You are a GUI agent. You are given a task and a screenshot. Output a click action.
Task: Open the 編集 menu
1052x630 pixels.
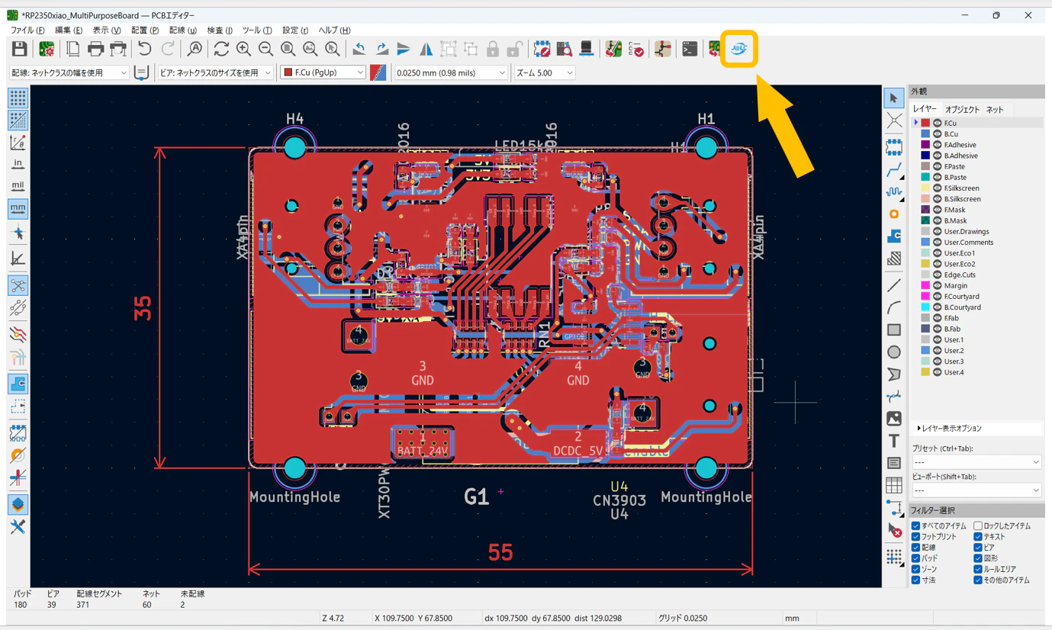69,30
